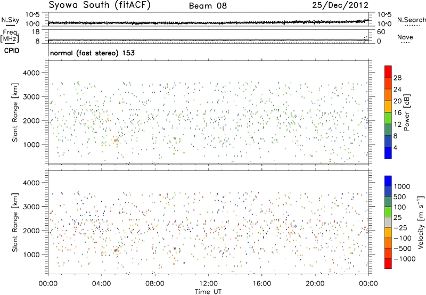Select Velocity segment between 500 and 1000
Viewport: 426px width, 295px height.
coord(388,192)
